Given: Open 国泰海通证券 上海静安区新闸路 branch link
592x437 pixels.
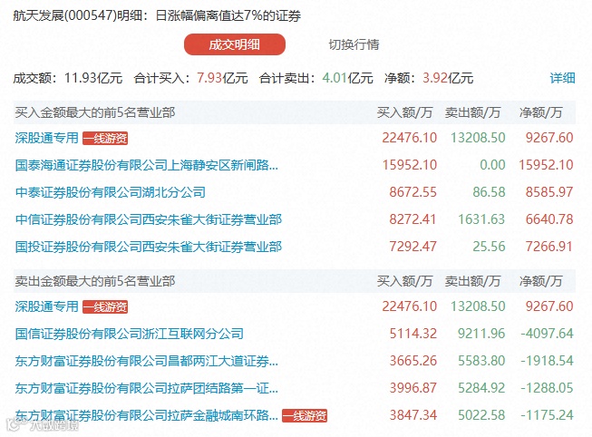Looking at the screenshot, I should coord(147,165).
